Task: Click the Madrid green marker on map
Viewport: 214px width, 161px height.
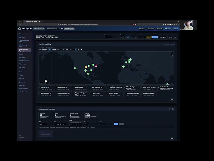Action: 123,67
